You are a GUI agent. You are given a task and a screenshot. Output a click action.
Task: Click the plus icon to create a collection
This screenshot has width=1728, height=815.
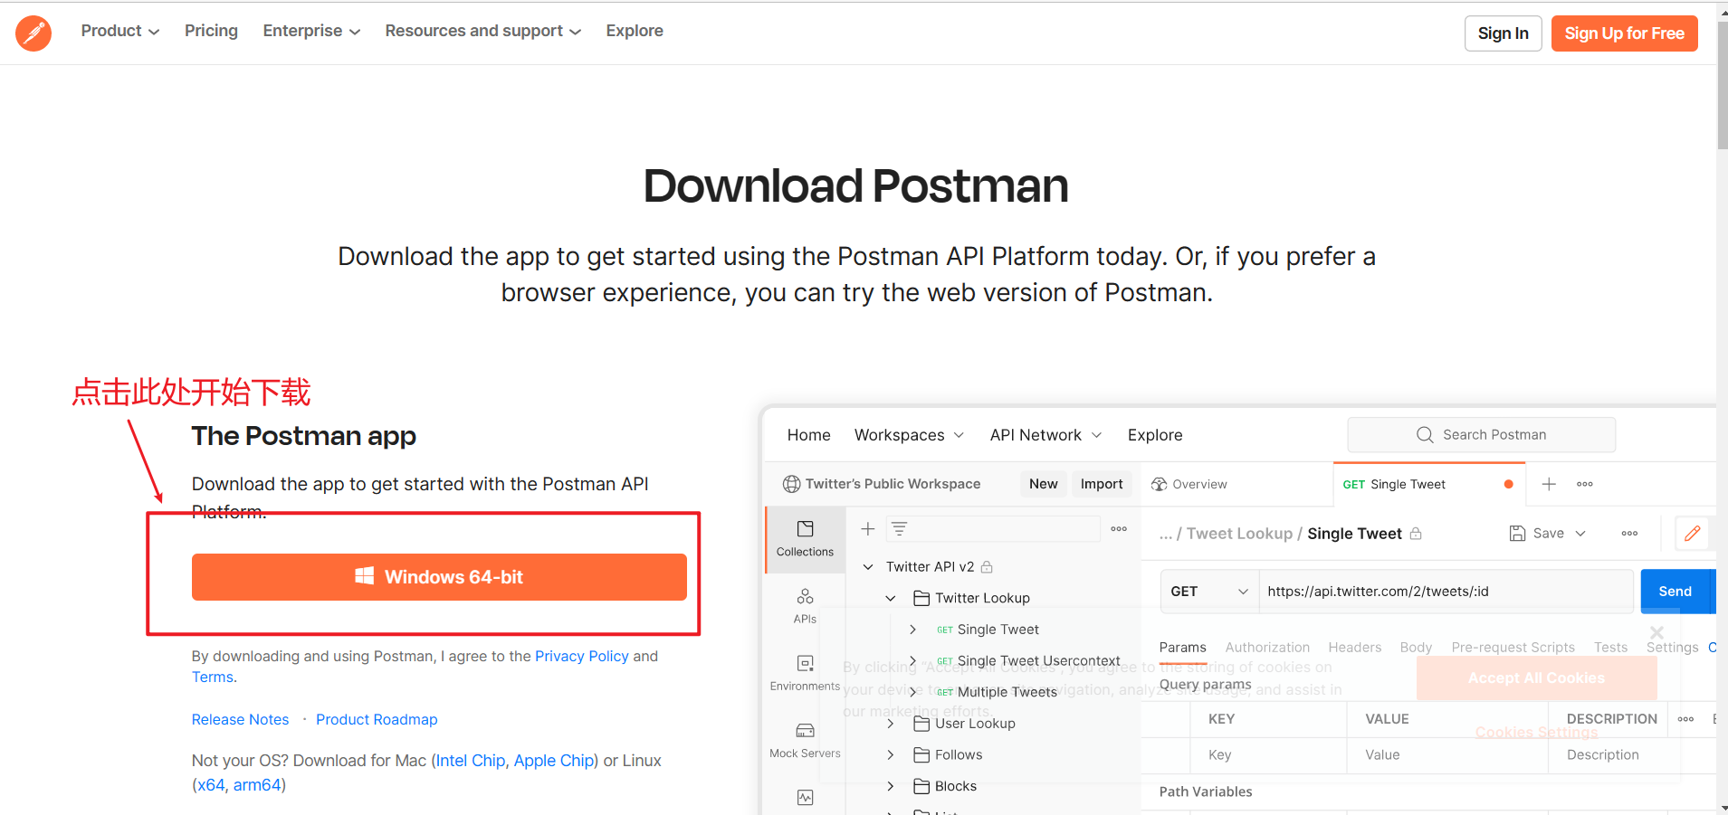pyautogui.click(x=867, y=528)
